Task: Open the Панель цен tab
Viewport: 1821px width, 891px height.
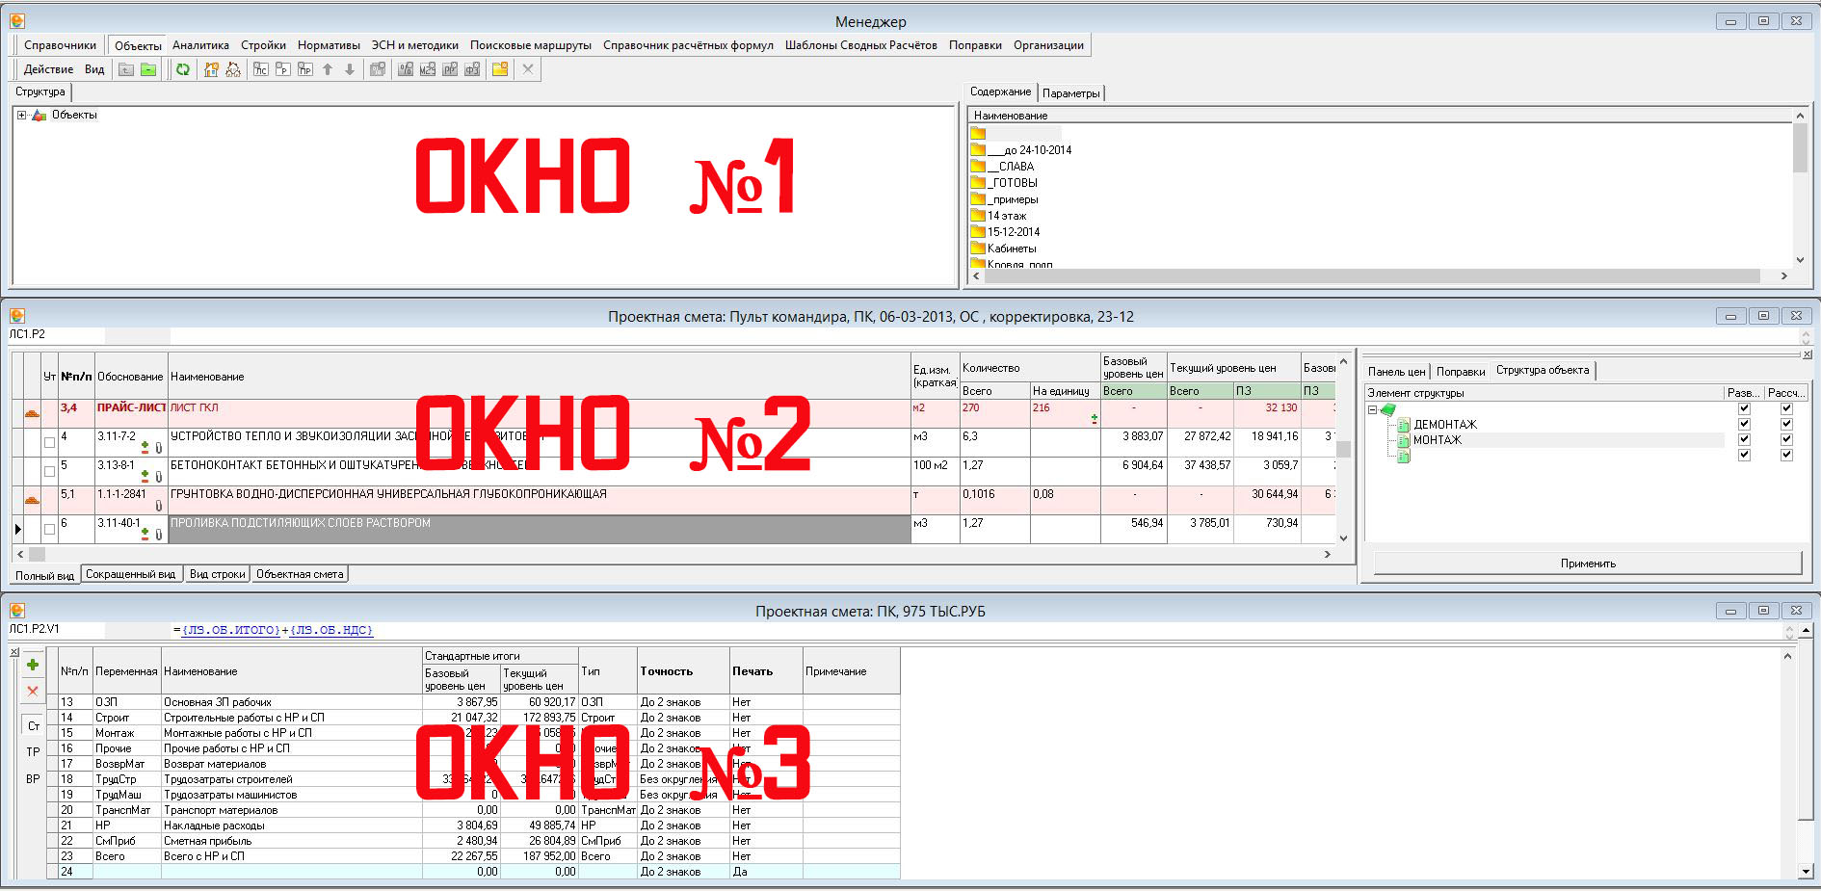Action: tap(1396, 372)
